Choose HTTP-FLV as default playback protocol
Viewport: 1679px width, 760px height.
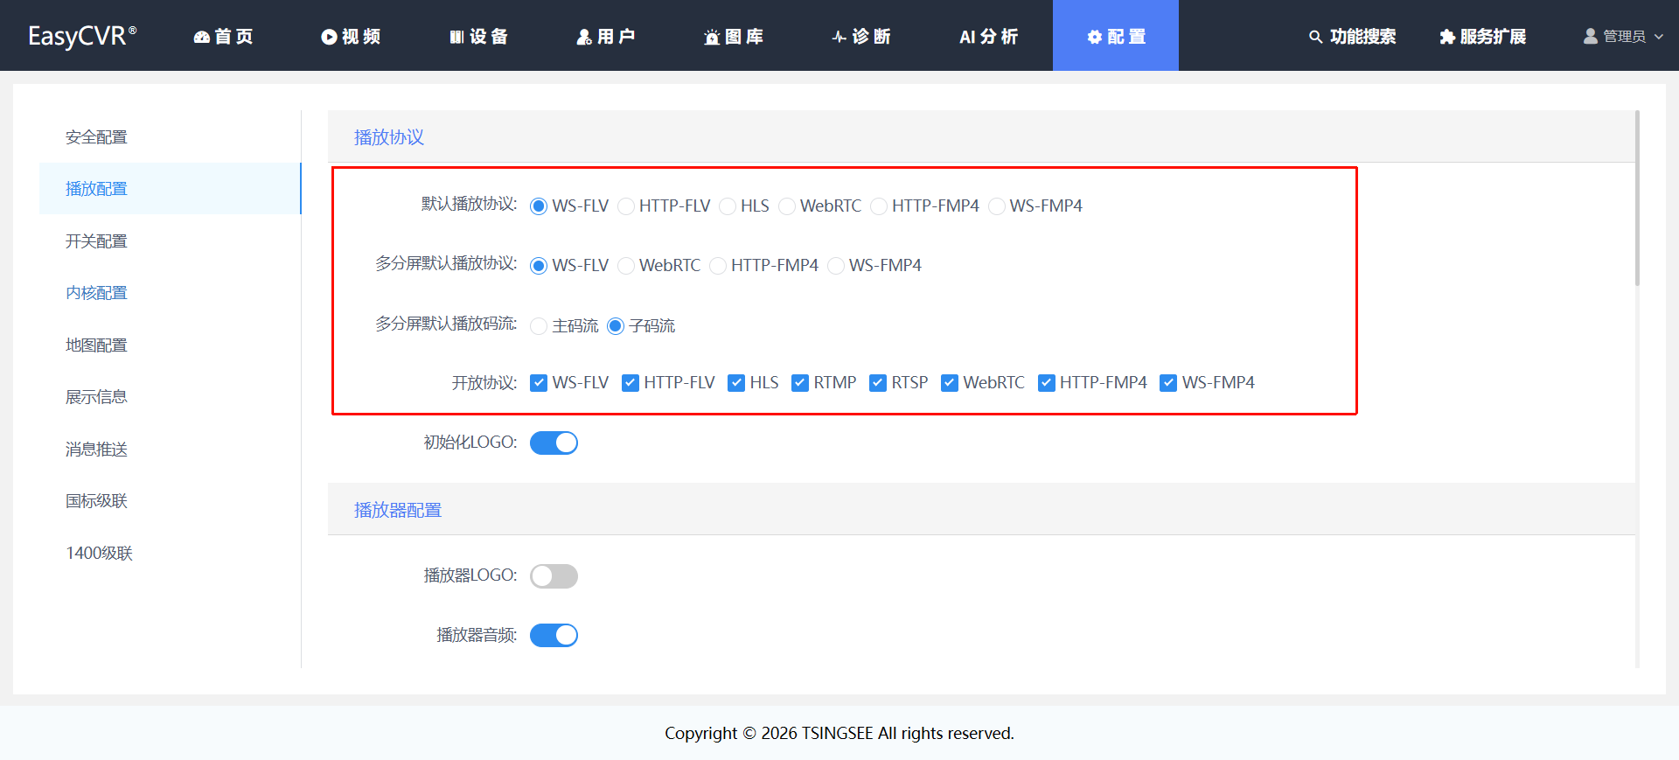click(x=626, y=206)
